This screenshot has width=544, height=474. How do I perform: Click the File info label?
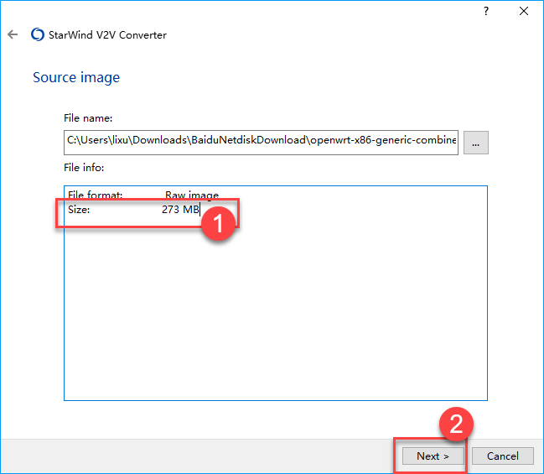pyautogui.click(x=84, y=168)
